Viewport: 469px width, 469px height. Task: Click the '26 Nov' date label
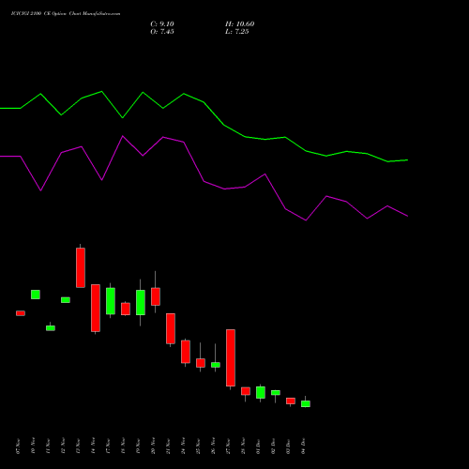click(x=213, y=446)
